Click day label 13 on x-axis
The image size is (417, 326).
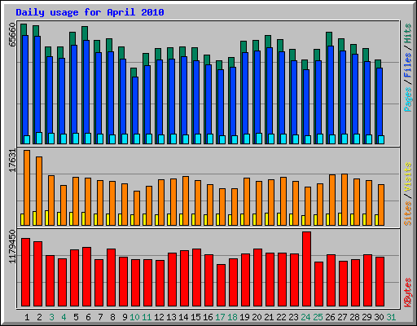[171, 317]
